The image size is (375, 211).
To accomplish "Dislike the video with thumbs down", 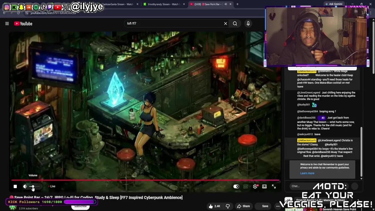I will coord(228,206).
